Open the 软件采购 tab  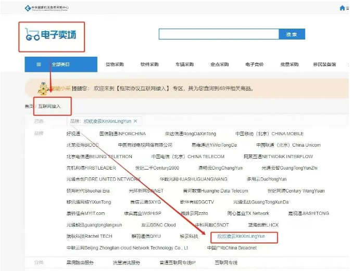click(x=149, y=64)
